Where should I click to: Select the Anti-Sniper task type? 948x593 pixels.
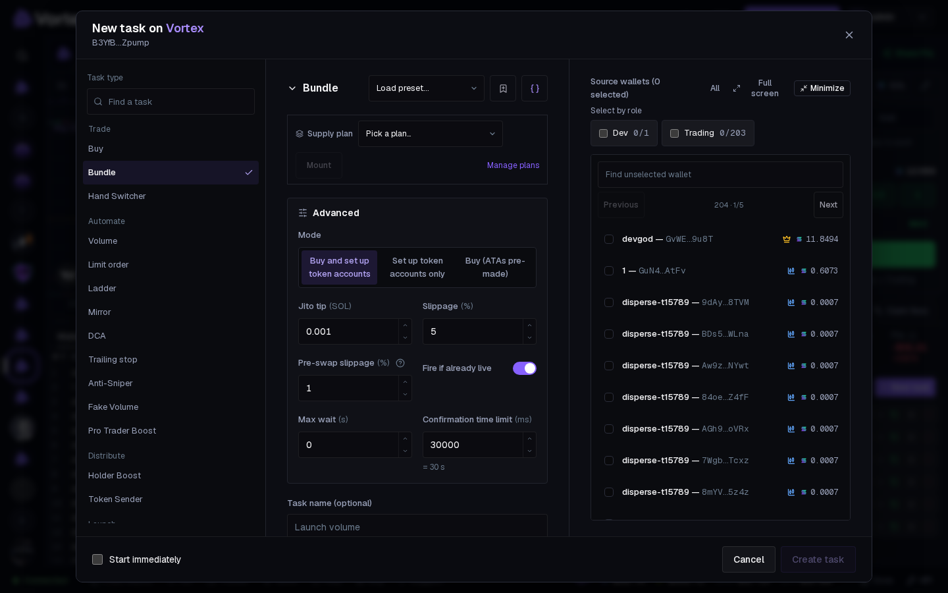(171, 383)
